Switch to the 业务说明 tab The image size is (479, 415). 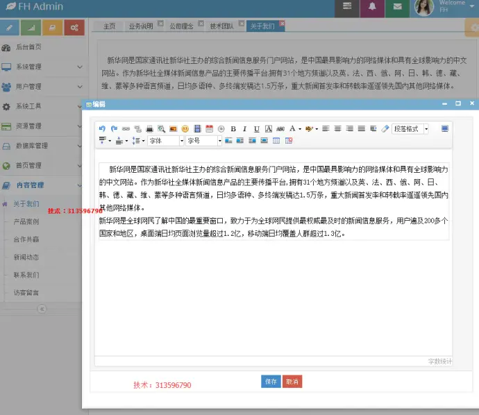[141, 26]
